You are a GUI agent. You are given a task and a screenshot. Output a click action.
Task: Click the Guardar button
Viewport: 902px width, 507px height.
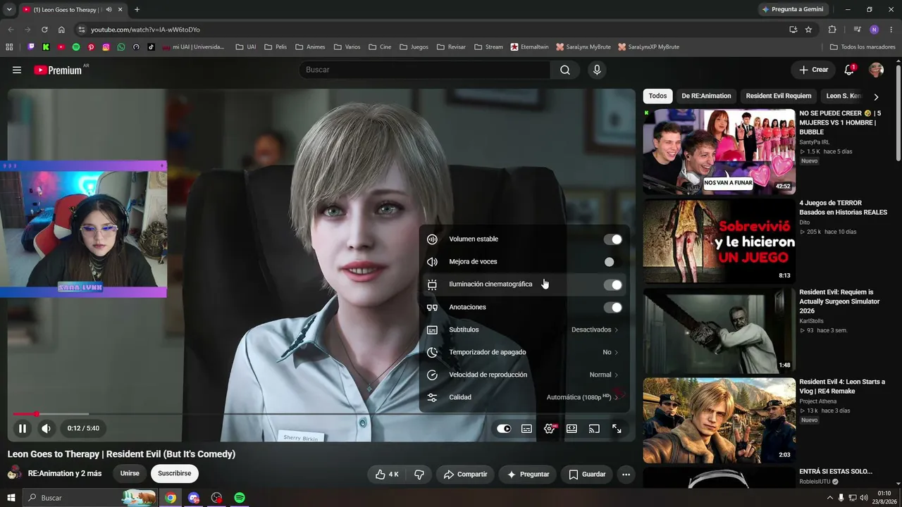click(587, 474)
